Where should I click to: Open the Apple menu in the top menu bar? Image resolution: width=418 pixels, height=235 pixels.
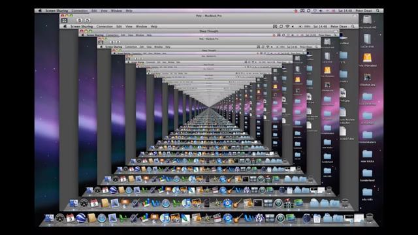pos(40,11)
